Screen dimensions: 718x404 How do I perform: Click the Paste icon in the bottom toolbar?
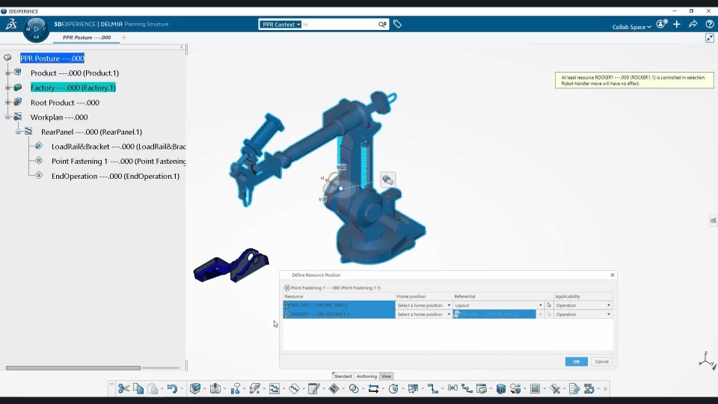pyautogui.click(x=153, y=389)
